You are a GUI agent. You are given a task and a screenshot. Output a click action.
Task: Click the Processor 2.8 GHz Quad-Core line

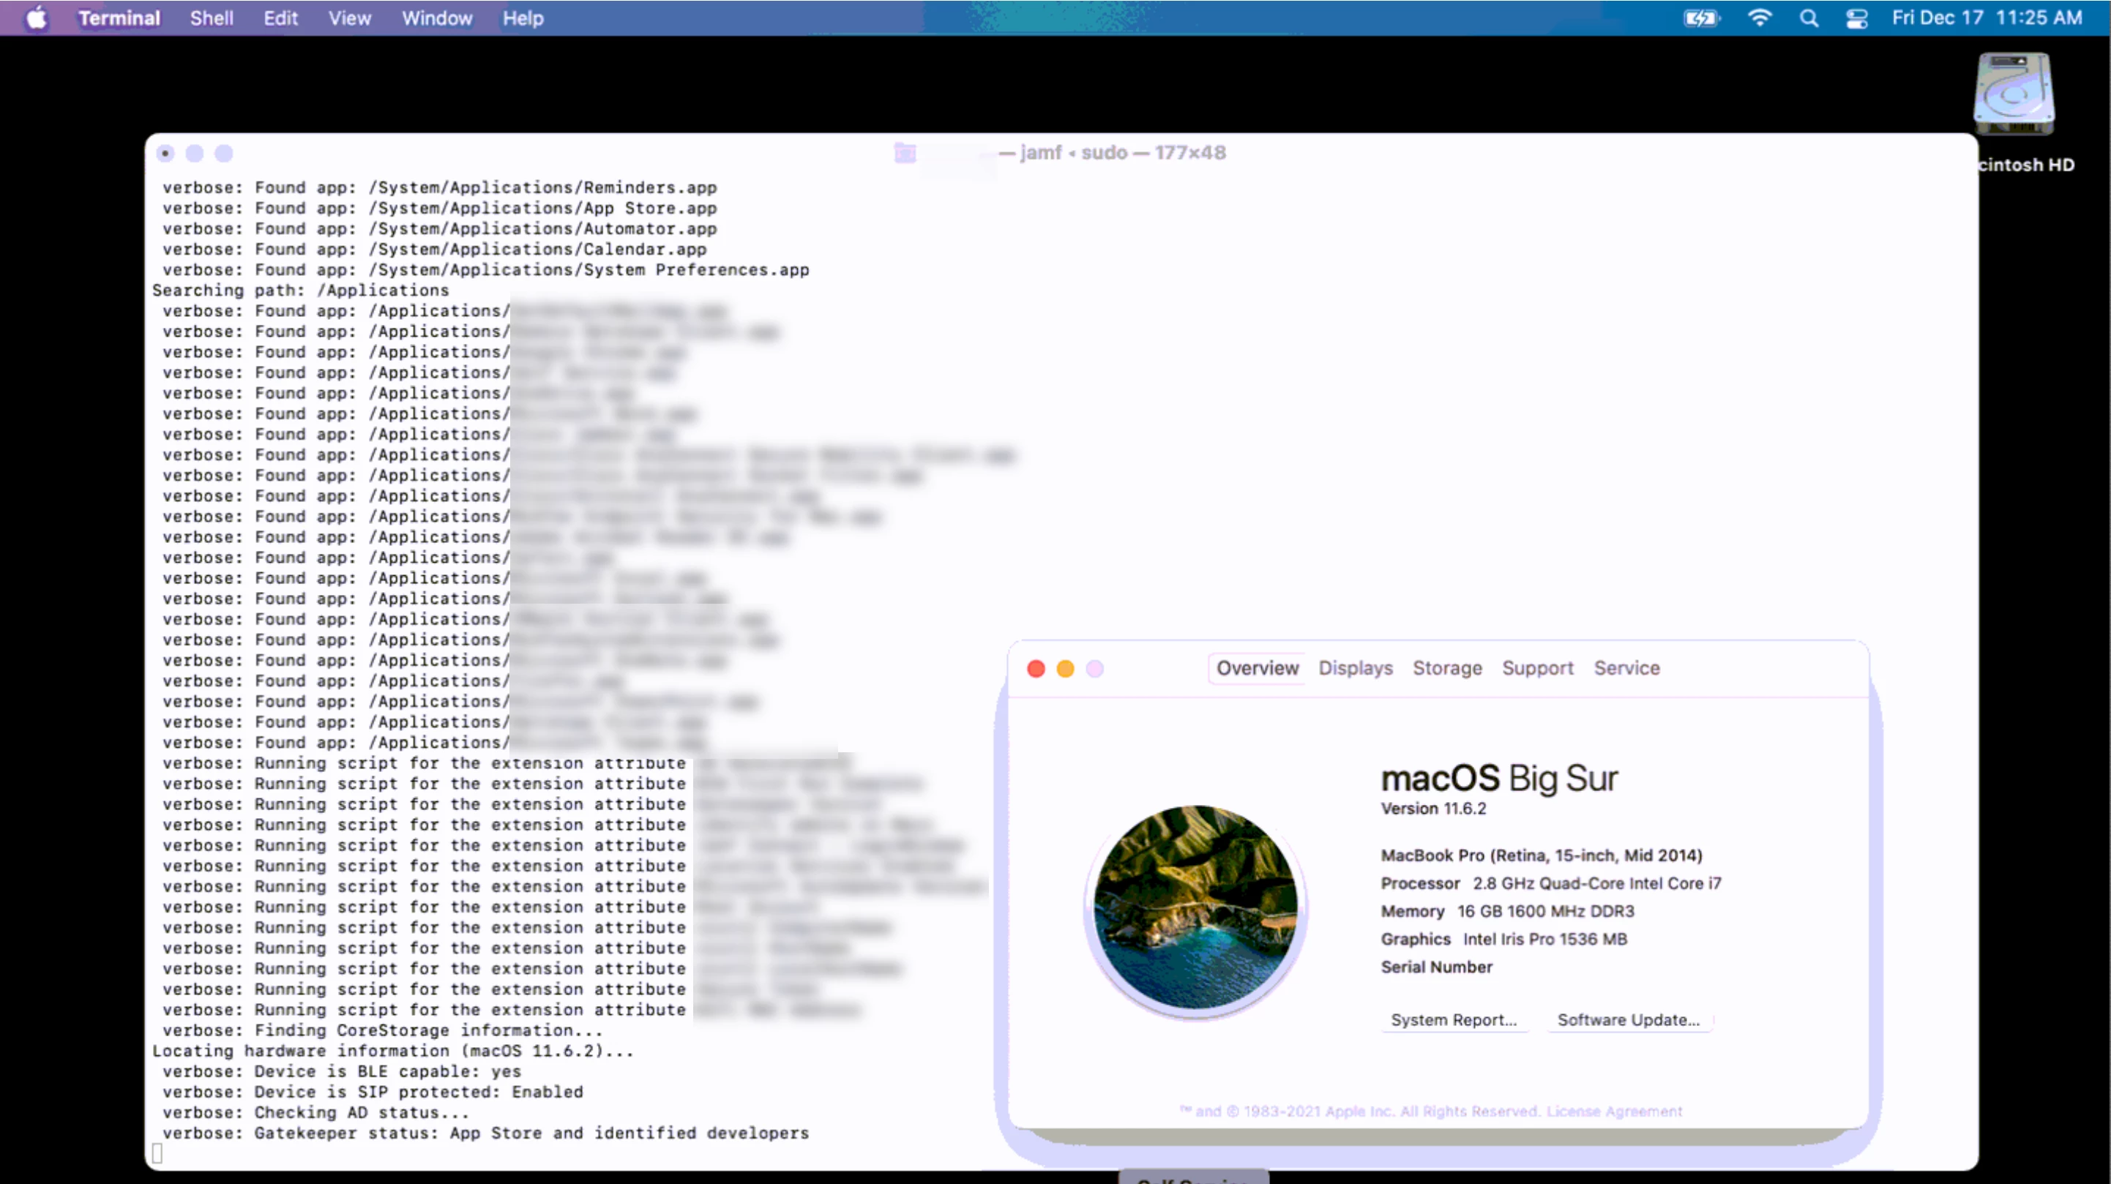[x=1550, y=883]
